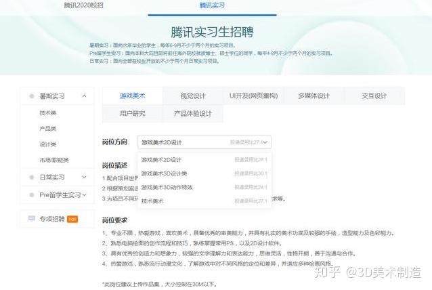Viewport: 432px width, 290px height.
Task: Select the 腾讯实习 top tab
Action: pyautogui.click(x=212, y=5)
